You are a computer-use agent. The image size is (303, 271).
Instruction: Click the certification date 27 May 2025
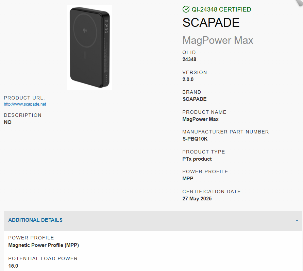(x=197, y=199)
